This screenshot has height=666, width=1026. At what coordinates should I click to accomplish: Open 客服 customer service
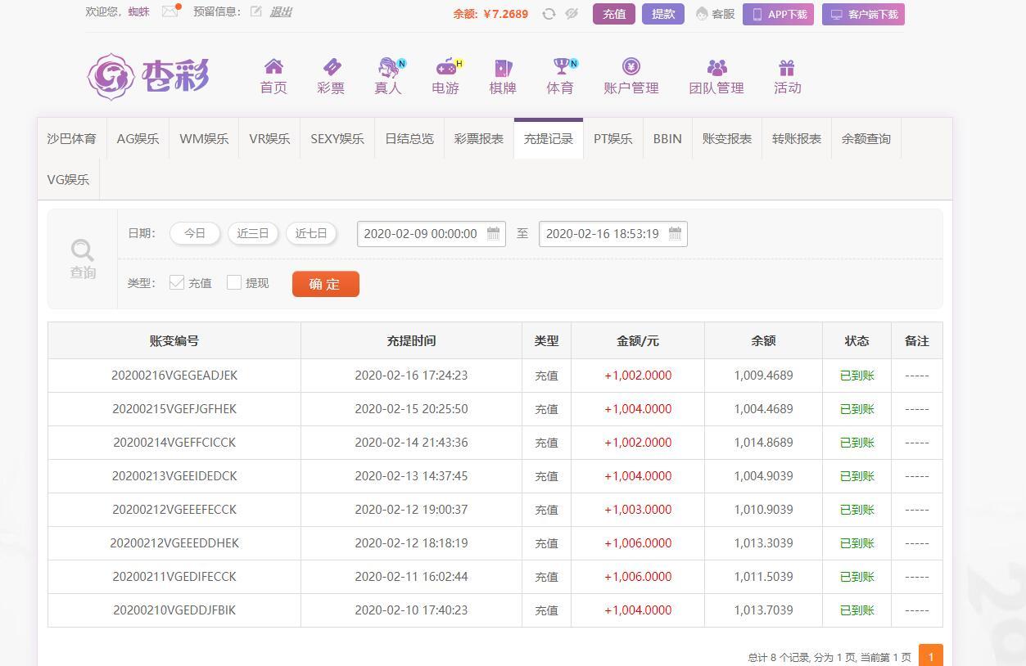[715, 14]
